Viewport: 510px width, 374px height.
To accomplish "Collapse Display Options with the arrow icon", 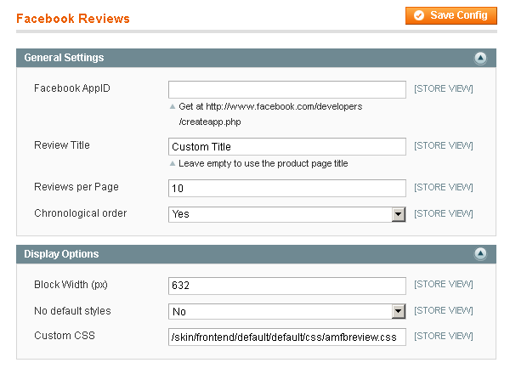I will tap(480, 254).
